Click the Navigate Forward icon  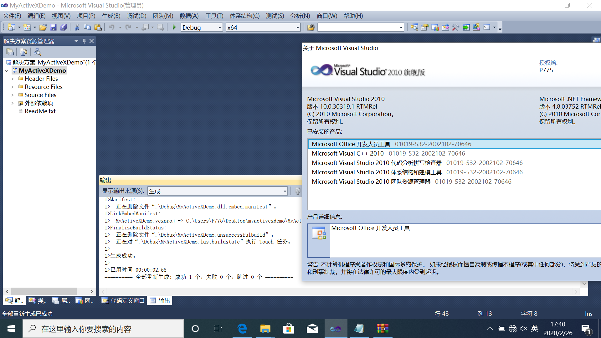click(x=160, y=28)
